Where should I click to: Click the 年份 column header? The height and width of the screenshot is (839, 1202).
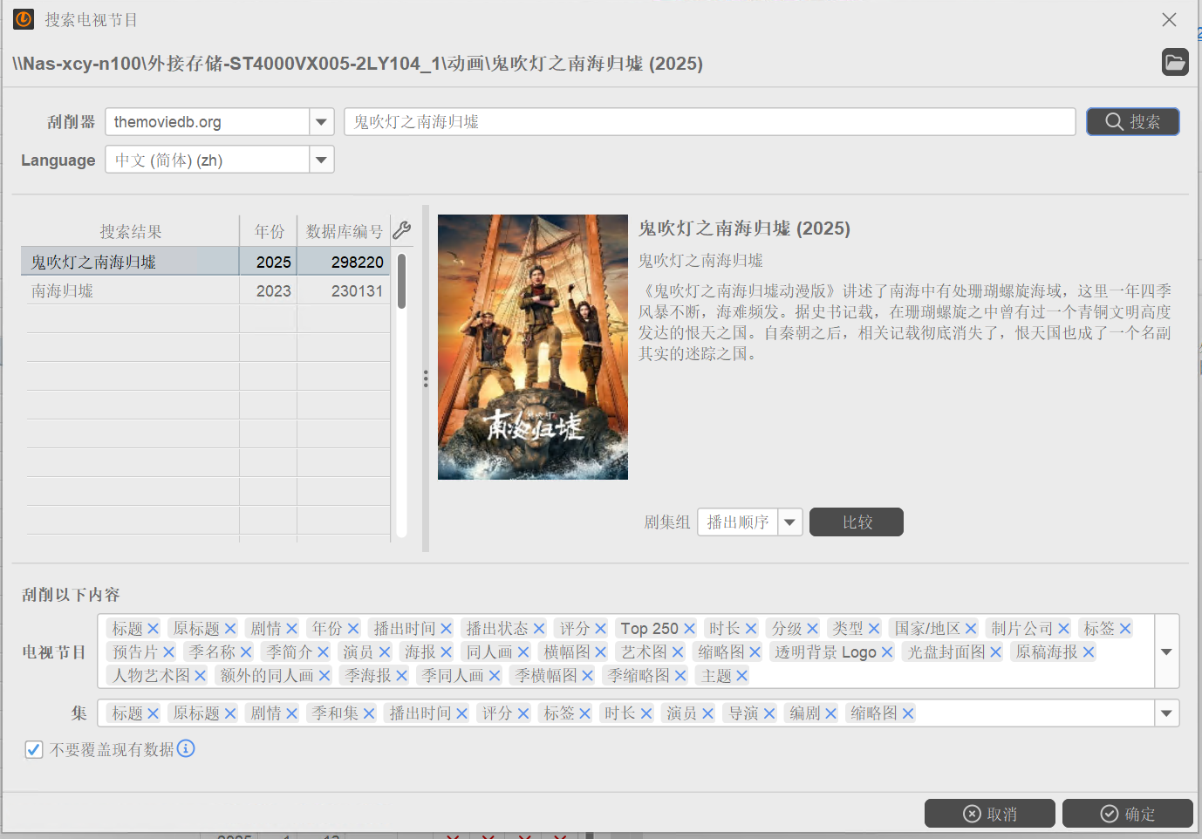click(269, 231)
